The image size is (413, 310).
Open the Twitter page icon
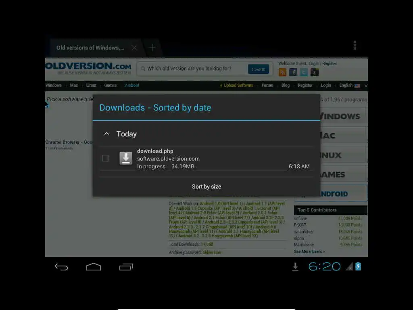[304, 72]
